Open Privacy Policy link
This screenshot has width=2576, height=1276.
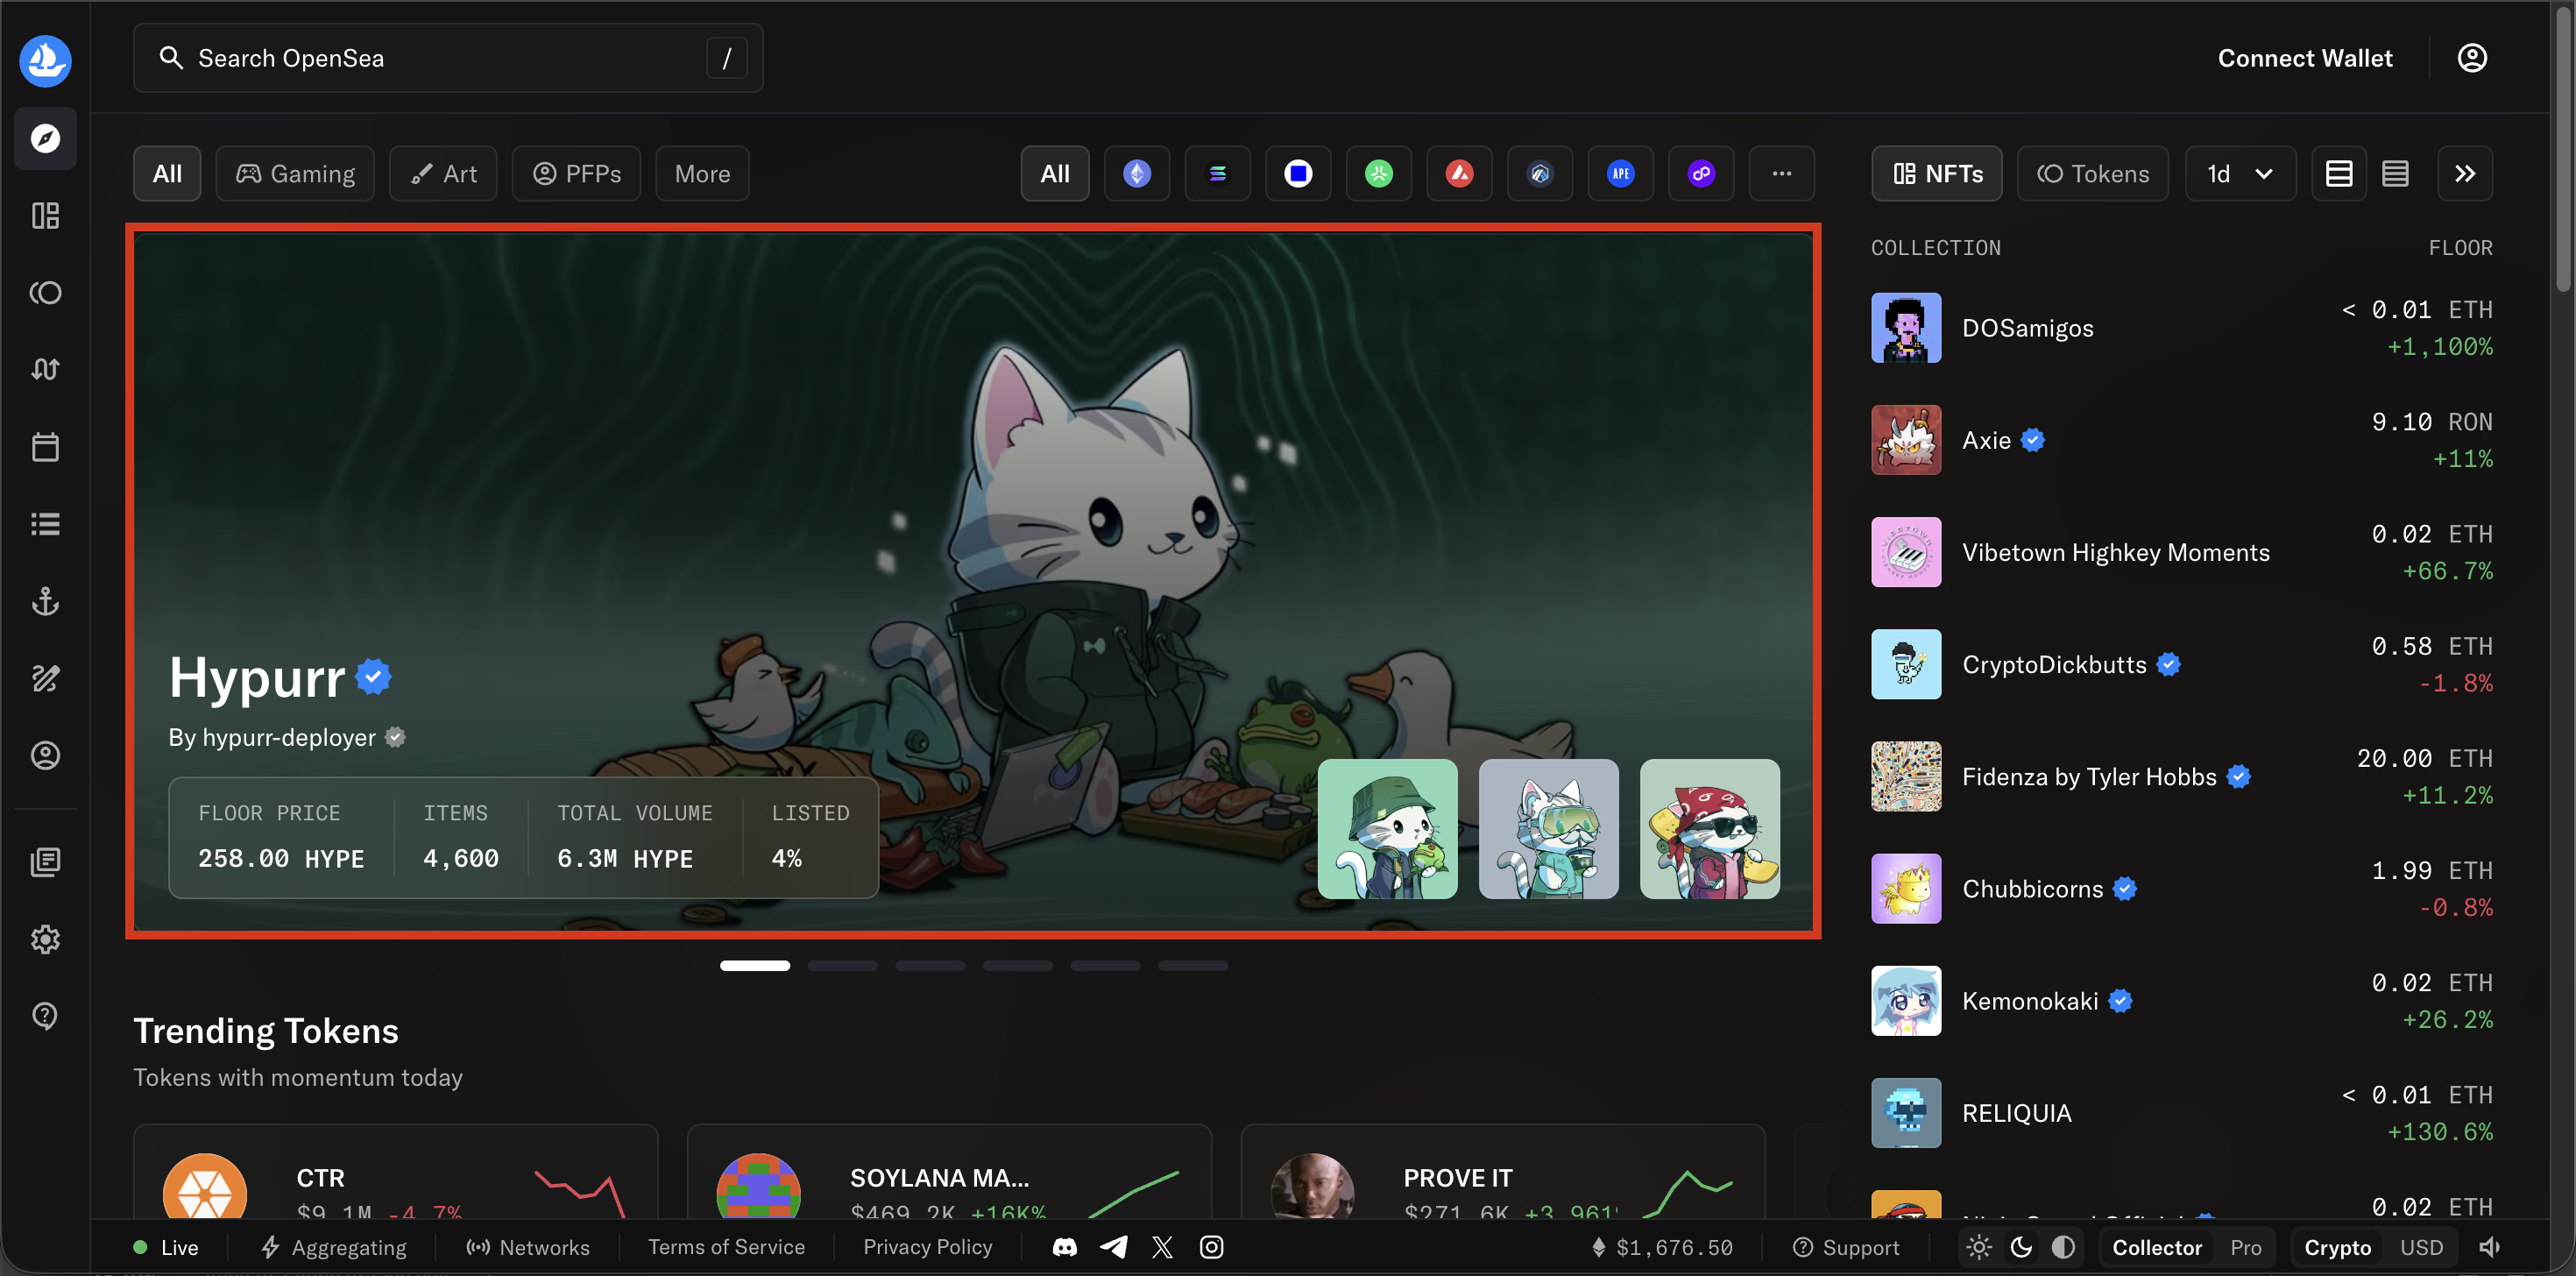tap(927, 1247)
